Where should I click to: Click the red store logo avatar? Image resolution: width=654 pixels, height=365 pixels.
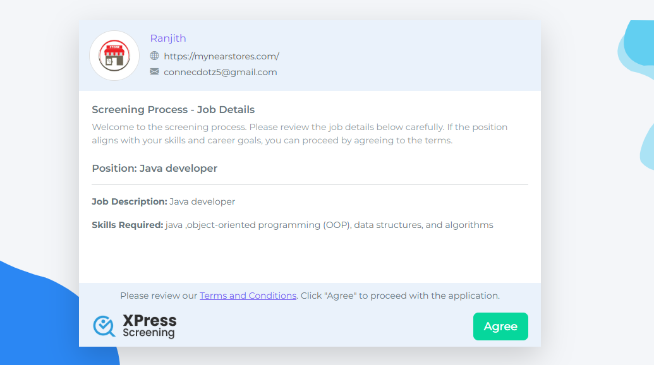[114, 56]
